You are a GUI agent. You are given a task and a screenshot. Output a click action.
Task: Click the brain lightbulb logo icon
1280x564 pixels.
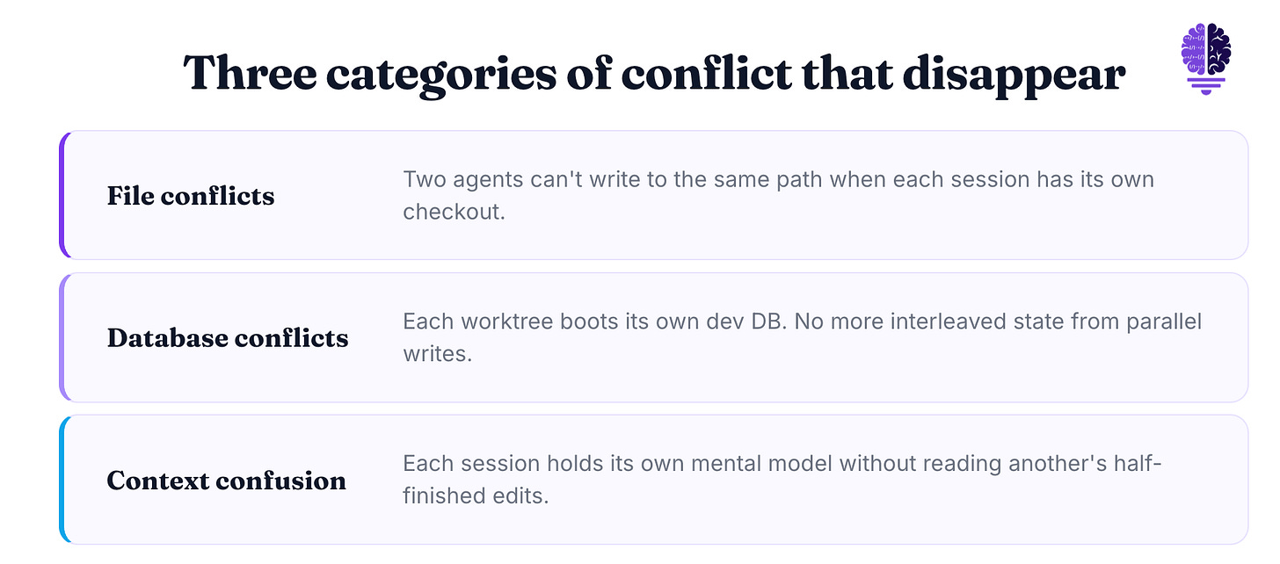[x=1206, y=57]
